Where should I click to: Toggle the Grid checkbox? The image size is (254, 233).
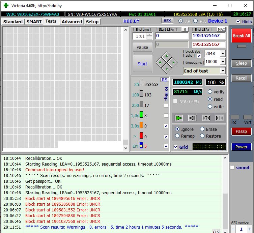(175, 147)
